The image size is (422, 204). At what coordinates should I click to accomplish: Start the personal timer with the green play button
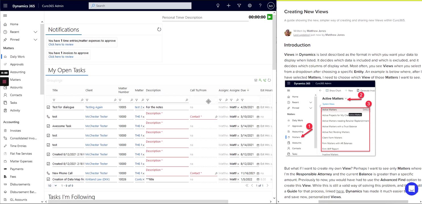click(x=270, y=17)
